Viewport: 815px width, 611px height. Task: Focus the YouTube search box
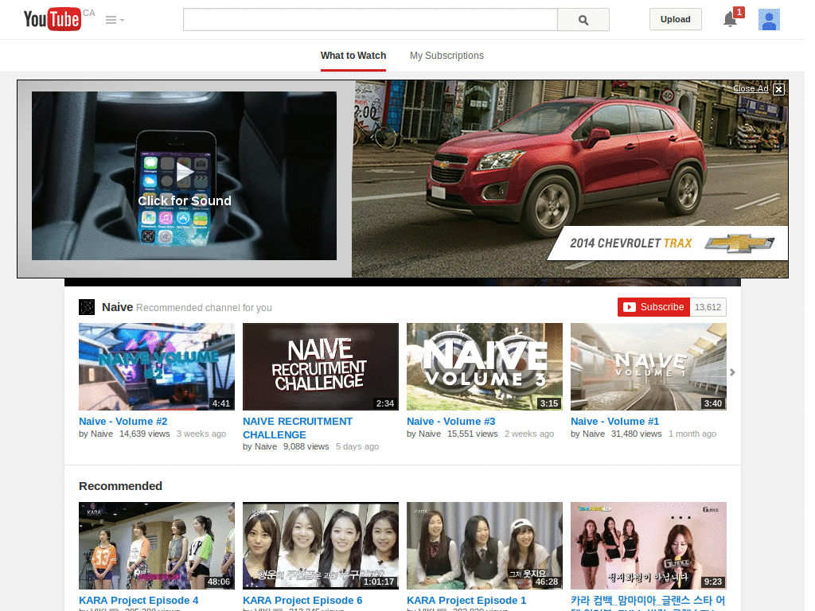(x=370, y=20)
